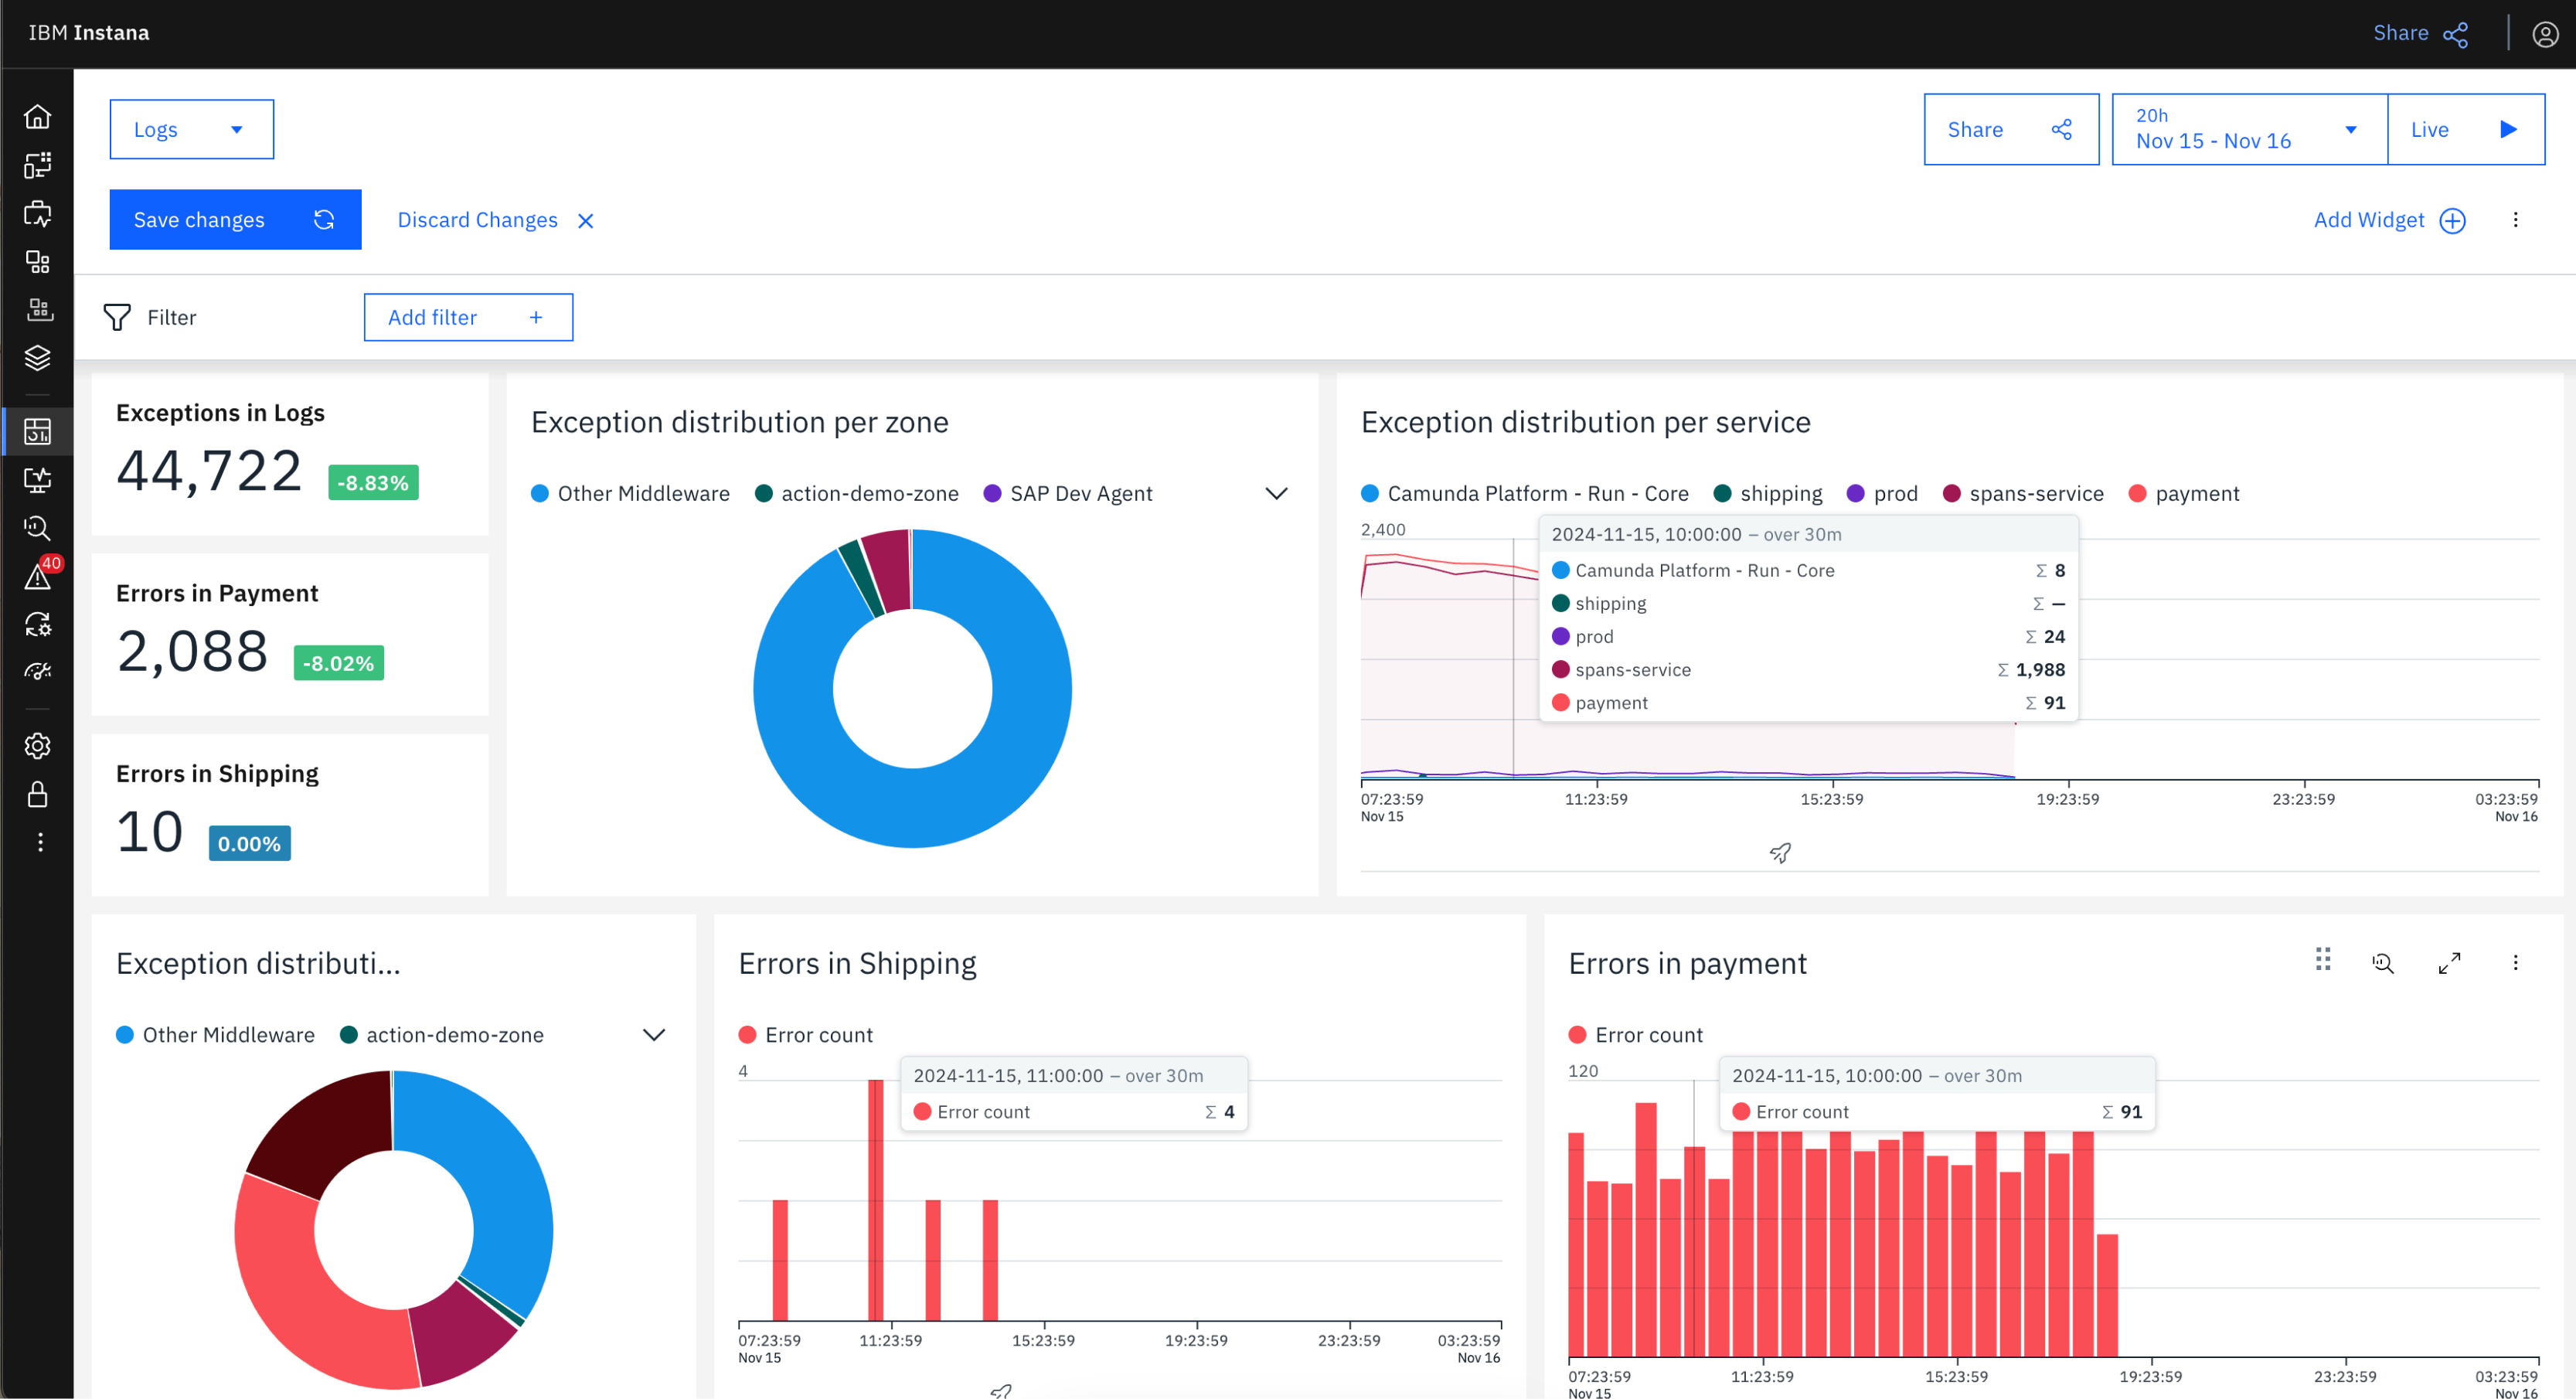Open the Settings gear icon

(37, 746)
